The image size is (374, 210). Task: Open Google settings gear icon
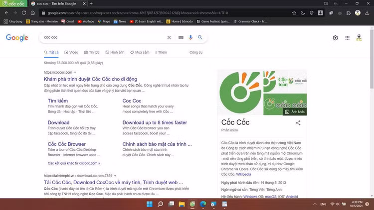335,38
